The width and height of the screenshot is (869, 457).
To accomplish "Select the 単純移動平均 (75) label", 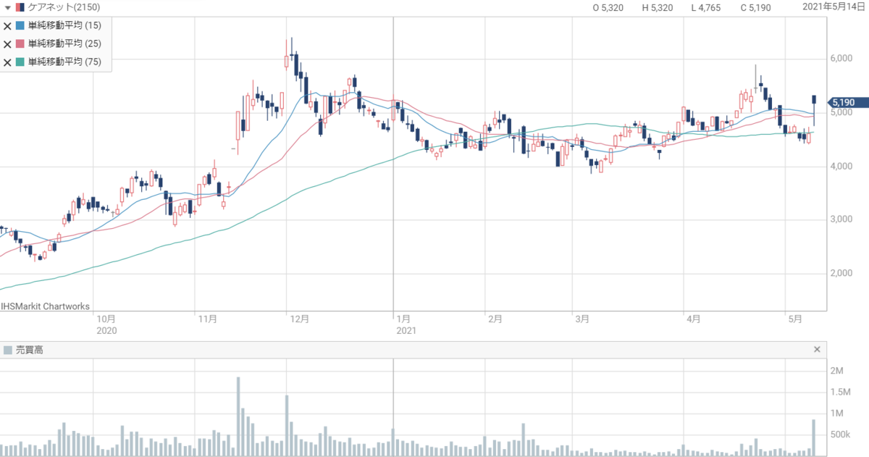I will 64,62.
